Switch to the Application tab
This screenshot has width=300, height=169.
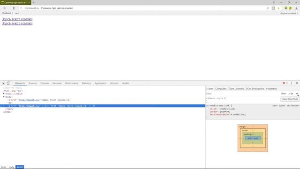pos(100,83)
